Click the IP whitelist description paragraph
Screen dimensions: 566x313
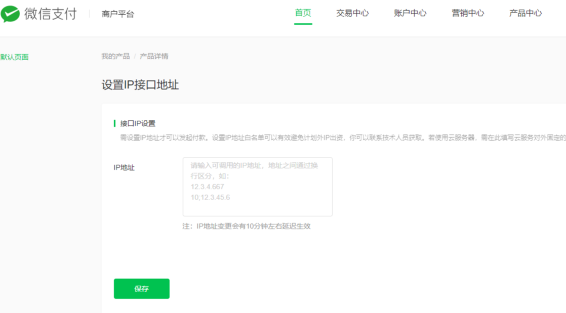point(339,138)
